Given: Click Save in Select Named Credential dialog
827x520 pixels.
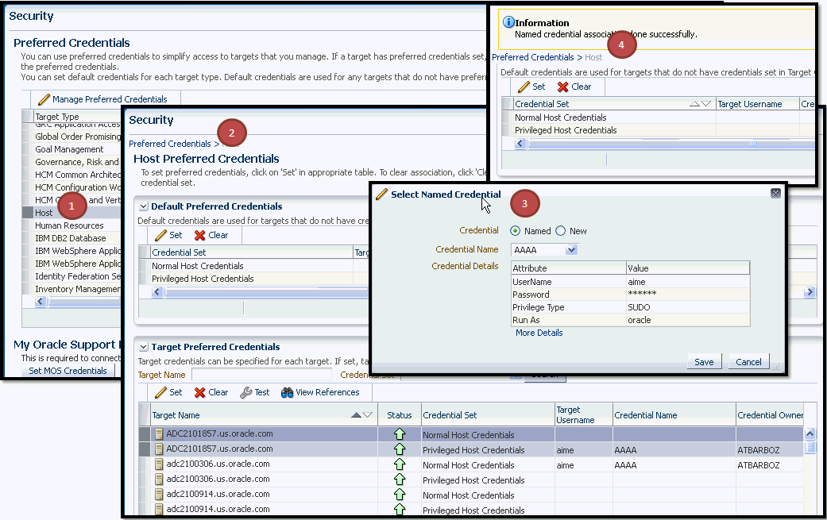Looking at the screenshot, I should 704,362.
